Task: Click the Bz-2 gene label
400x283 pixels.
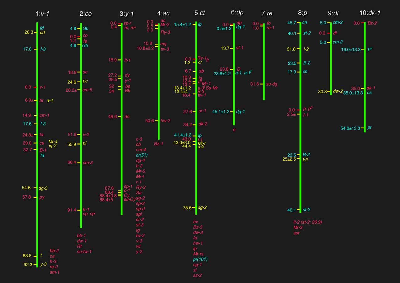Action: [x=372, y=23]
